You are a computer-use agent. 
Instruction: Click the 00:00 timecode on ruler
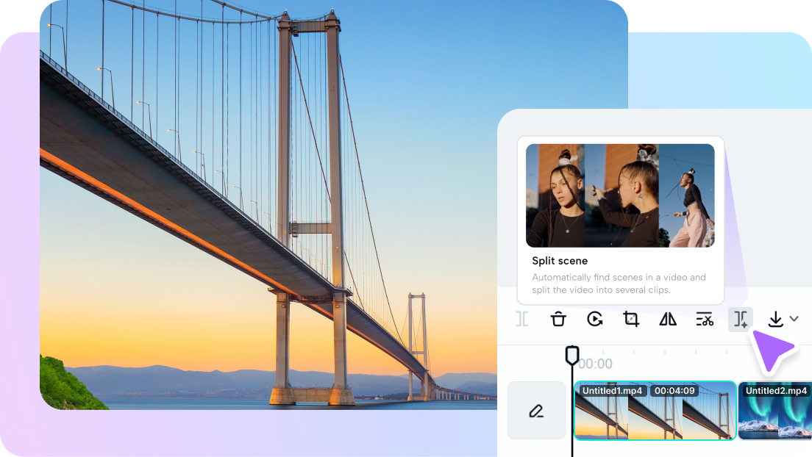[x=596, y=364]
